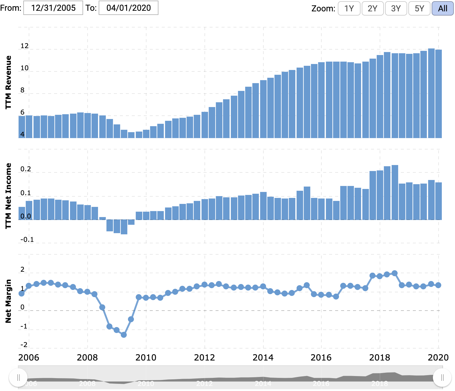Grab the left range slider handle
The height and width of the screenshot is (391, 455).
coord(18,378)
